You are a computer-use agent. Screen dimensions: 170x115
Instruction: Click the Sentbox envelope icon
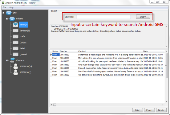pyautogui.click(x=15, y=31)
